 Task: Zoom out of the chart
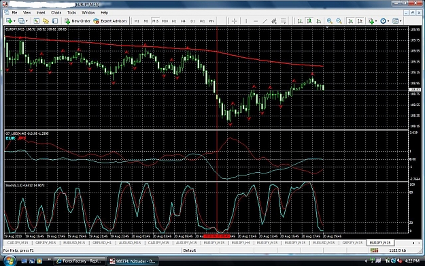pyautogui.click(x=339, y=21)
